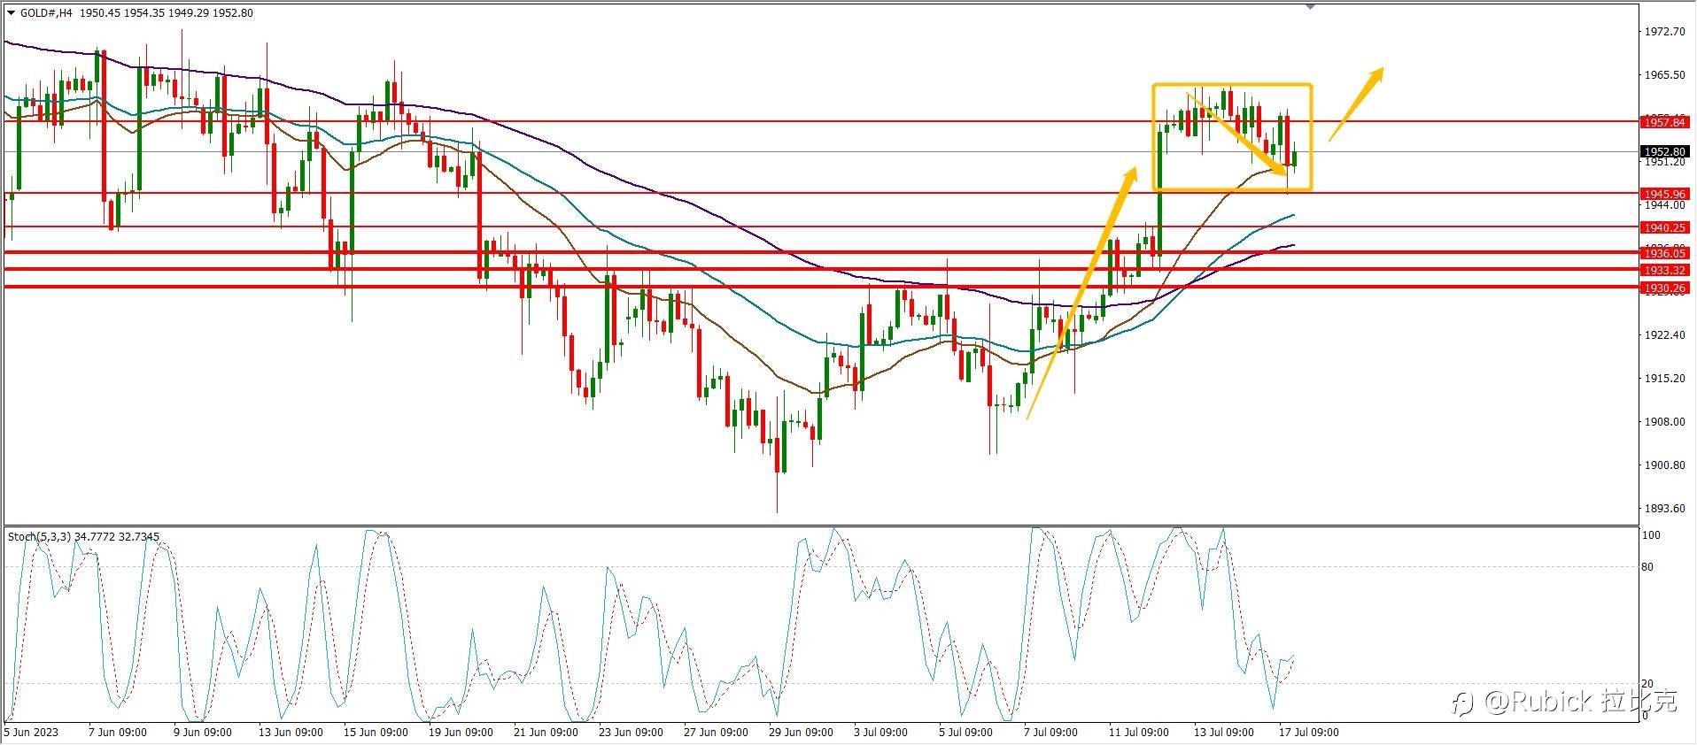Click the 7 Jul 09:00 time label
This screenshot has height=745, width=1697.
pos(1050,733)
